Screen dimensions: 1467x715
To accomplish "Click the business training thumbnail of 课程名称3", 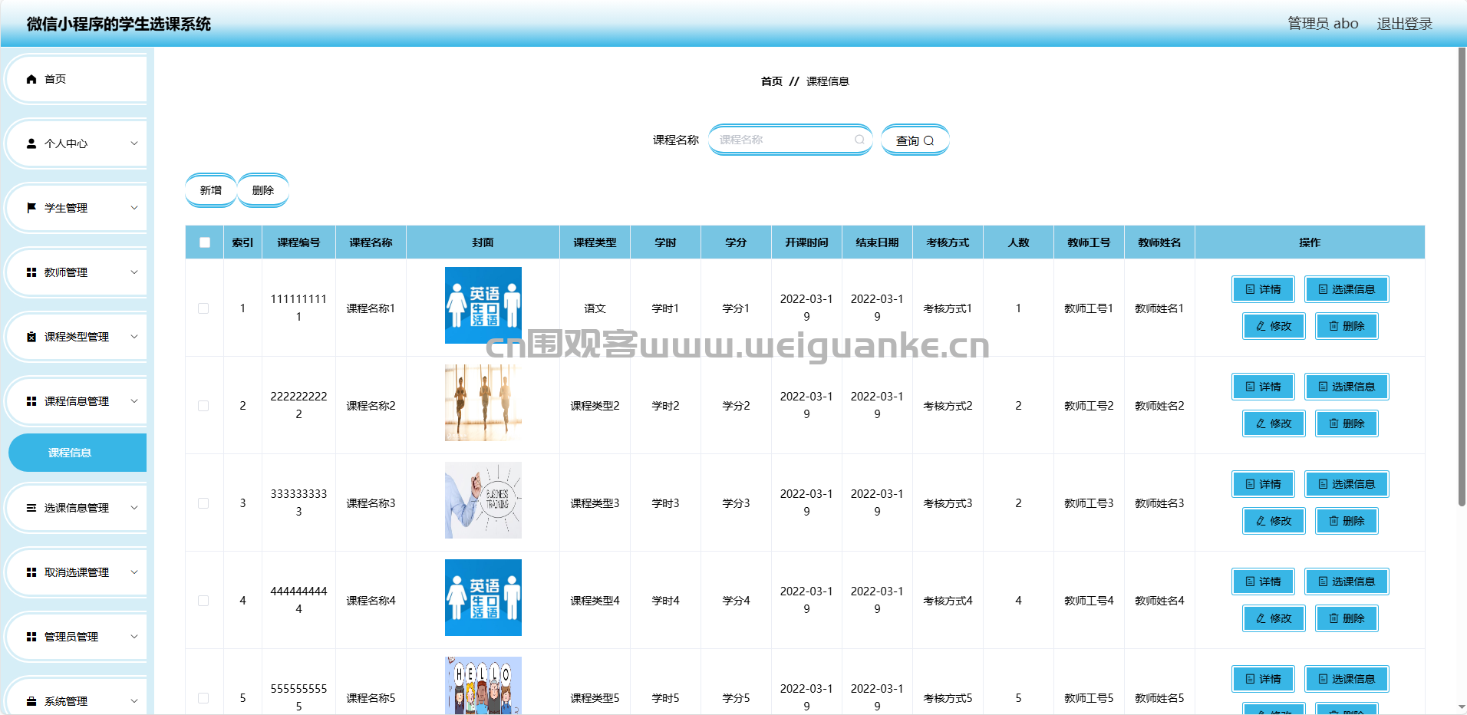I will click(483, 500).
